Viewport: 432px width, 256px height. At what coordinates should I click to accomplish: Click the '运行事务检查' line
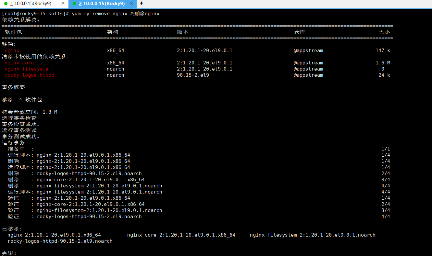tap(19, 118)
